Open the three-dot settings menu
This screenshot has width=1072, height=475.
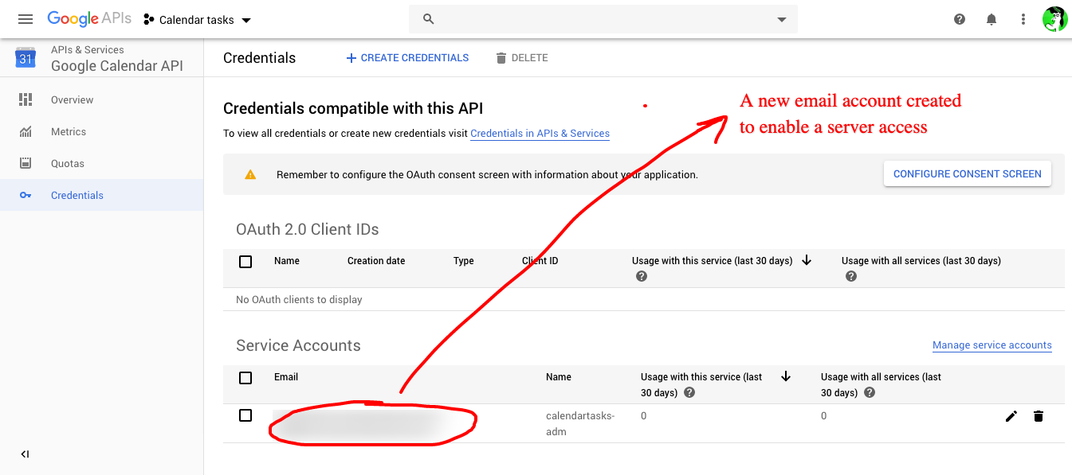pos(1023,19)
